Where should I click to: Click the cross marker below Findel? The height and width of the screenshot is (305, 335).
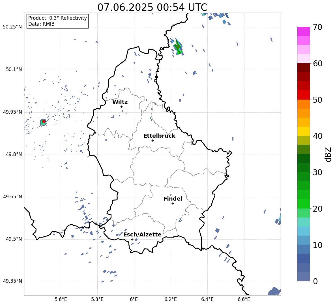[173, 204]
